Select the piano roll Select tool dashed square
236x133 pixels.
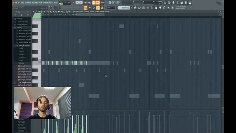[64, 11]
